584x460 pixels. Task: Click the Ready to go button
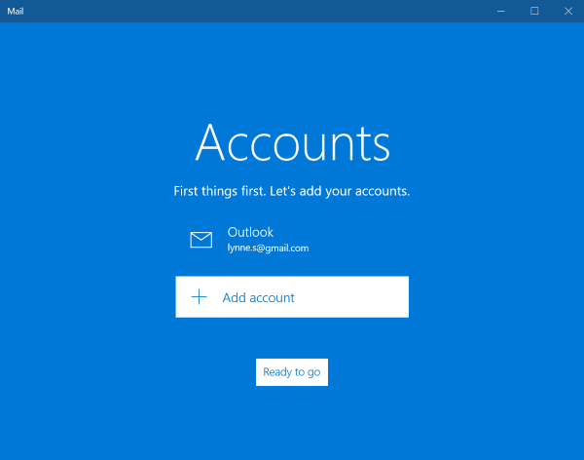[x=292, y=372]
